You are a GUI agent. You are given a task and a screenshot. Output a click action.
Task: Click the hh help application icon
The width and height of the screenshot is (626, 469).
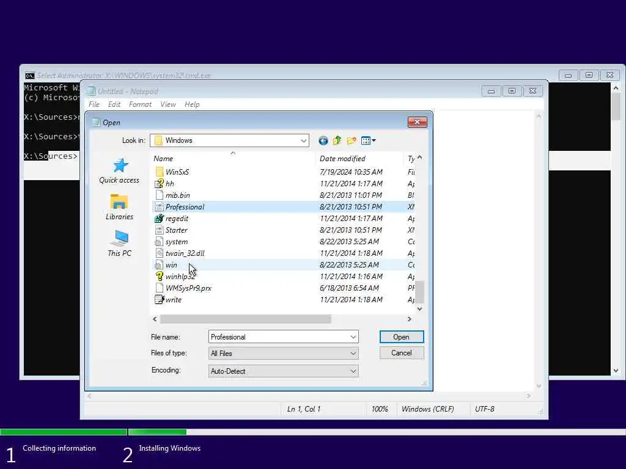pyautogui.click(x=160, y=183)
